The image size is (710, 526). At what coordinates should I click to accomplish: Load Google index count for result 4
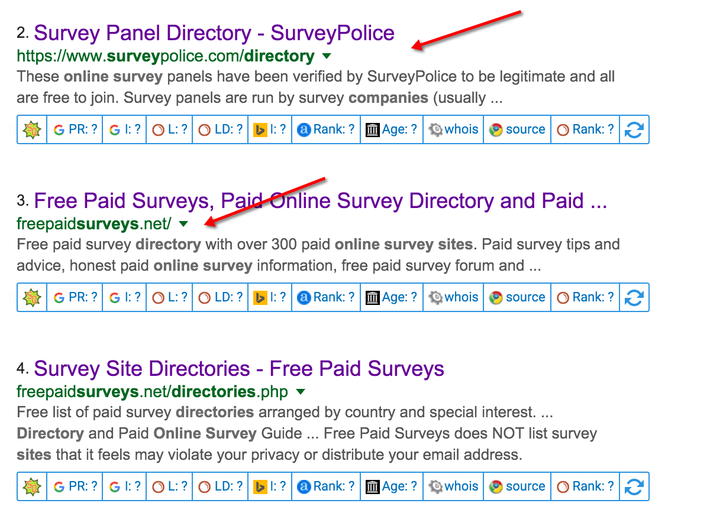point(124,486)
